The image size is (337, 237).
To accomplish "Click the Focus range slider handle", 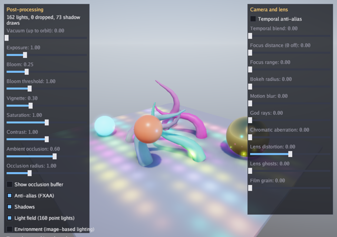I will 250,70.
